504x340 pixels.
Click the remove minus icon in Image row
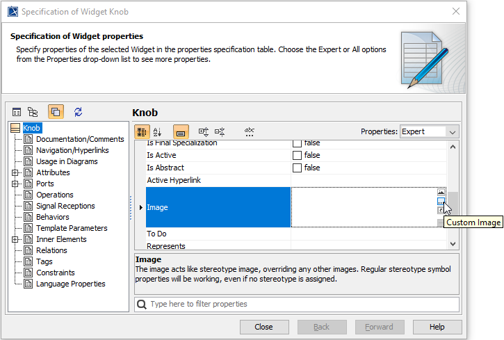[x=440, y=222]
